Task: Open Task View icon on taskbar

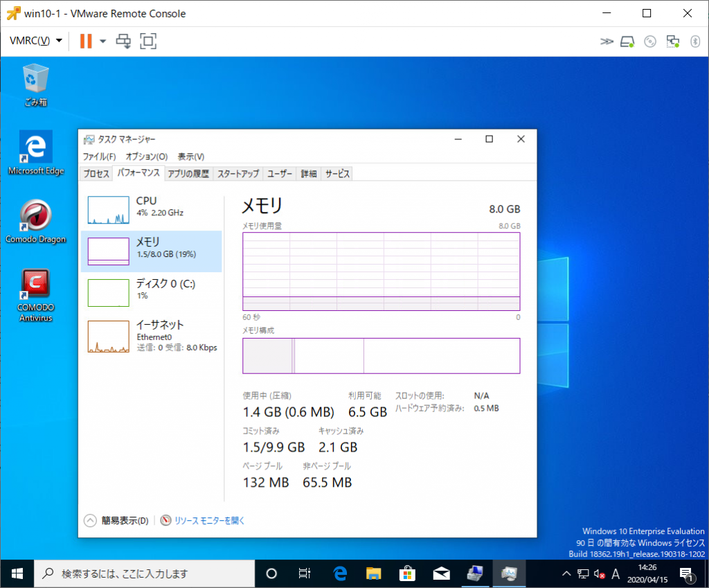Action: click(x=305, y=574)
